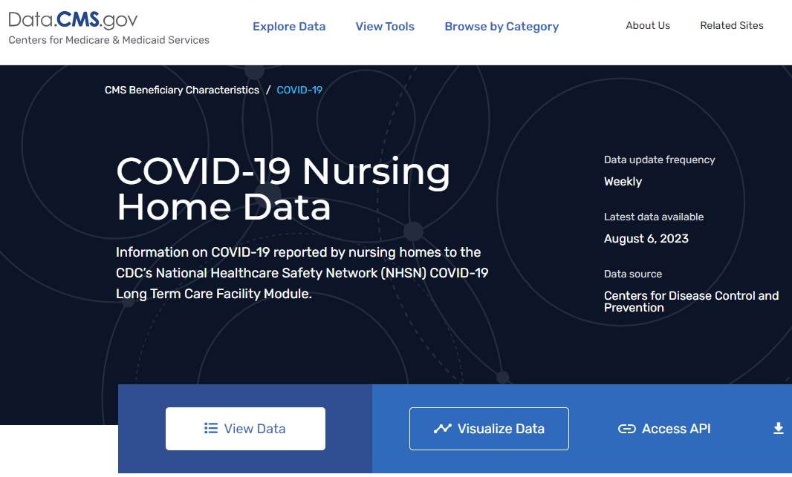Click the Access API text
The width and height of the screenshot is (792, 477).
tap(676, 429)
